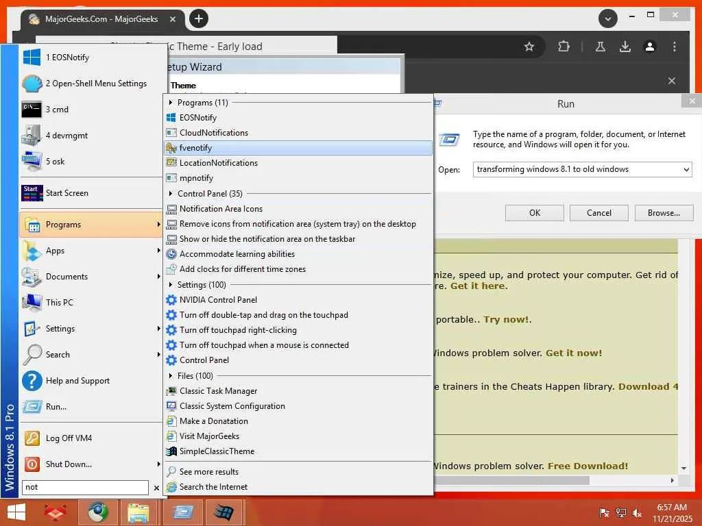
Task: Launch cmd from the recent programs list
Action: coord(92,109)
